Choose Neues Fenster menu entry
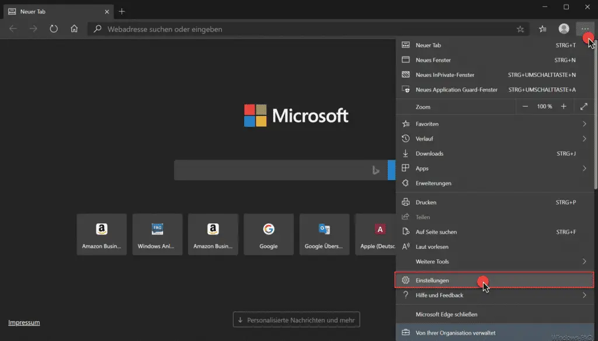This screenshot has width=598, height=341. click(494, 60)
